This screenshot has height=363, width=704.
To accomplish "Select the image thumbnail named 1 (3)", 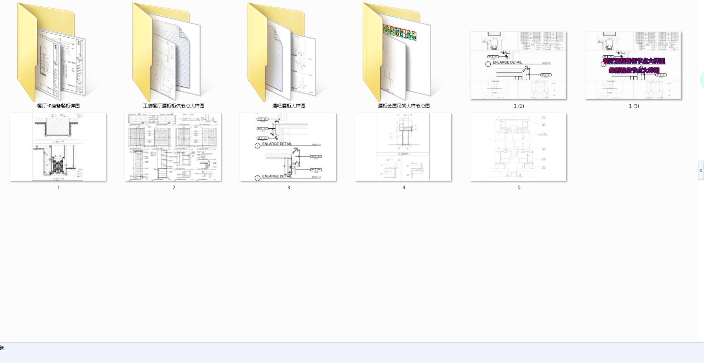I will (x=634, y=66).
